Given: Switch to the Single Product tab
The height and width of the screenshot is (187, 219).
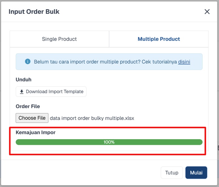Looking at the screenshot, I should (x=59, y=39).
